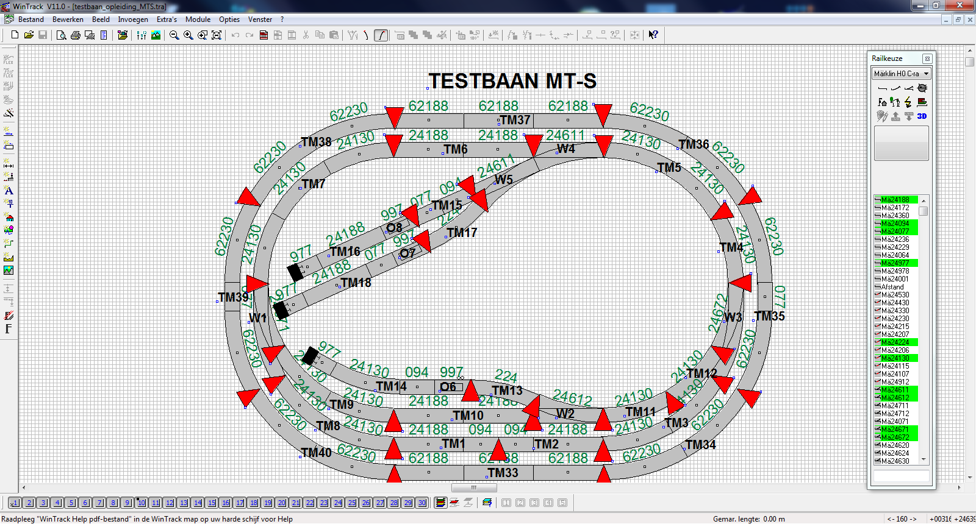Open the Bewerken menu
The height and width of the screenshot is (524, 976).
click(68, 19)
